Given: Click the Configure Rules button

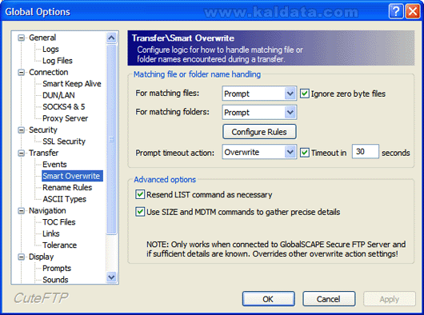Looking at the screenshot, I should pyautogui.click(x=259, y=132).
